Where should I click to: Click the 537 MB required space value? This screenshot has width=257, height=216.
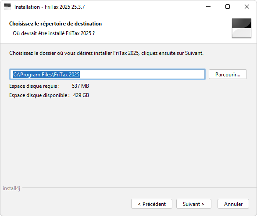(x=80, y=86)
